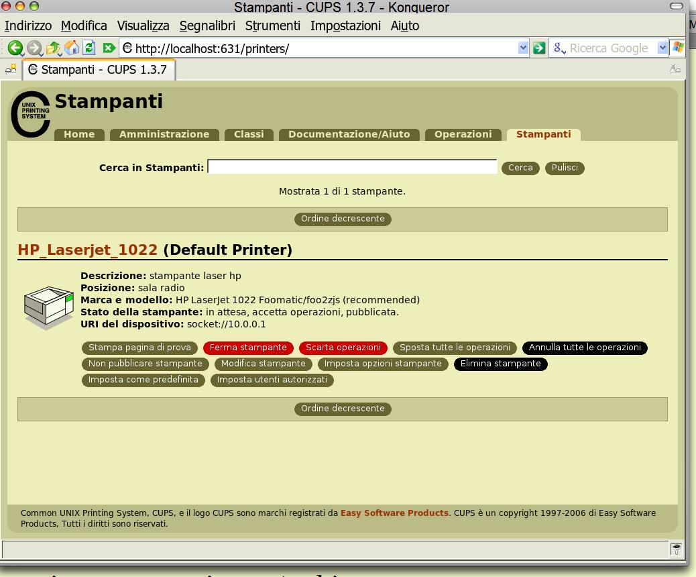Open the Documentazione/Aiuto tab
Viewport: 696px width, 577px height.
(x=349, y=135)
